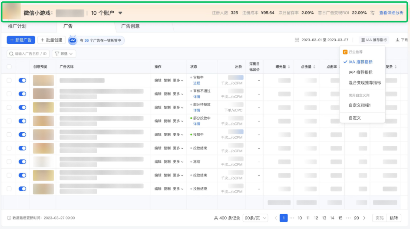This screenshot has width=410, height=229.
Task: Open 更多 menu for the 审核中 ad
Action: point(178,80)
